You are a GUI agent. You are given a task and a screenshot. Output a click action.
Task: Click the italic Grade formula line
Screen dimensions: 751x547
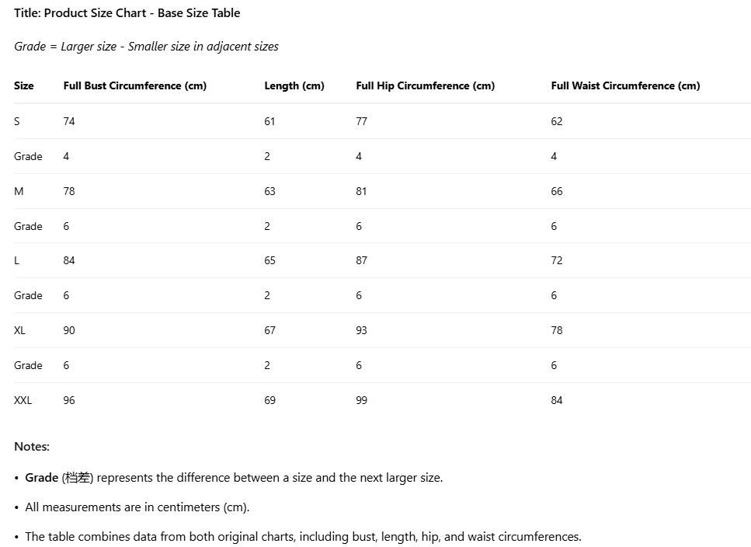point(146,47)
